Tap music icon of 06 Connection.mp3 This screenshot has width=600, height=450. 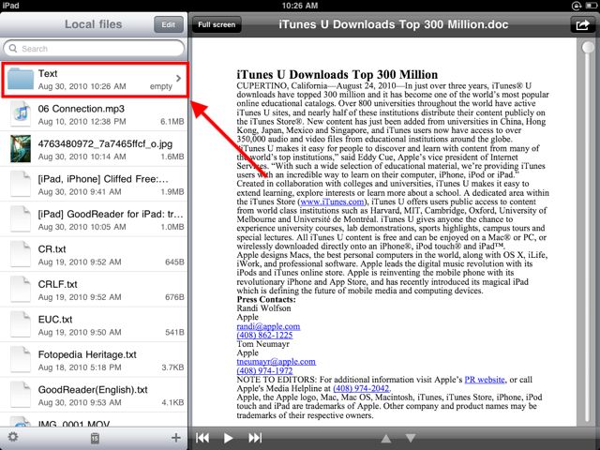tap(21, 113)
